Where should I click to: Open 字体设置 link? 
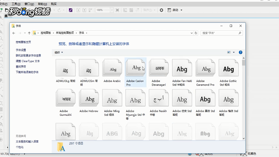click(x=21, y=50)
